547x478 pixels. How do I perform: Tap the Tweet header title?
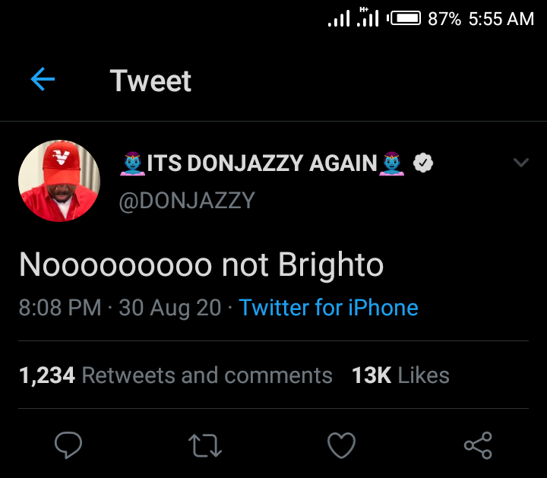[x=150, y=81]
